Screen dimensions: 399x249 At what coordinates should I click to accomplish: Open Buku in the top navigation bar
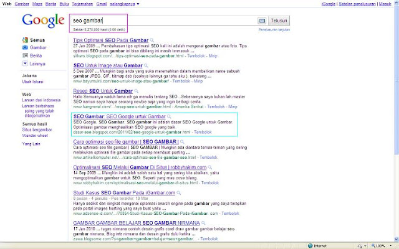64,4
